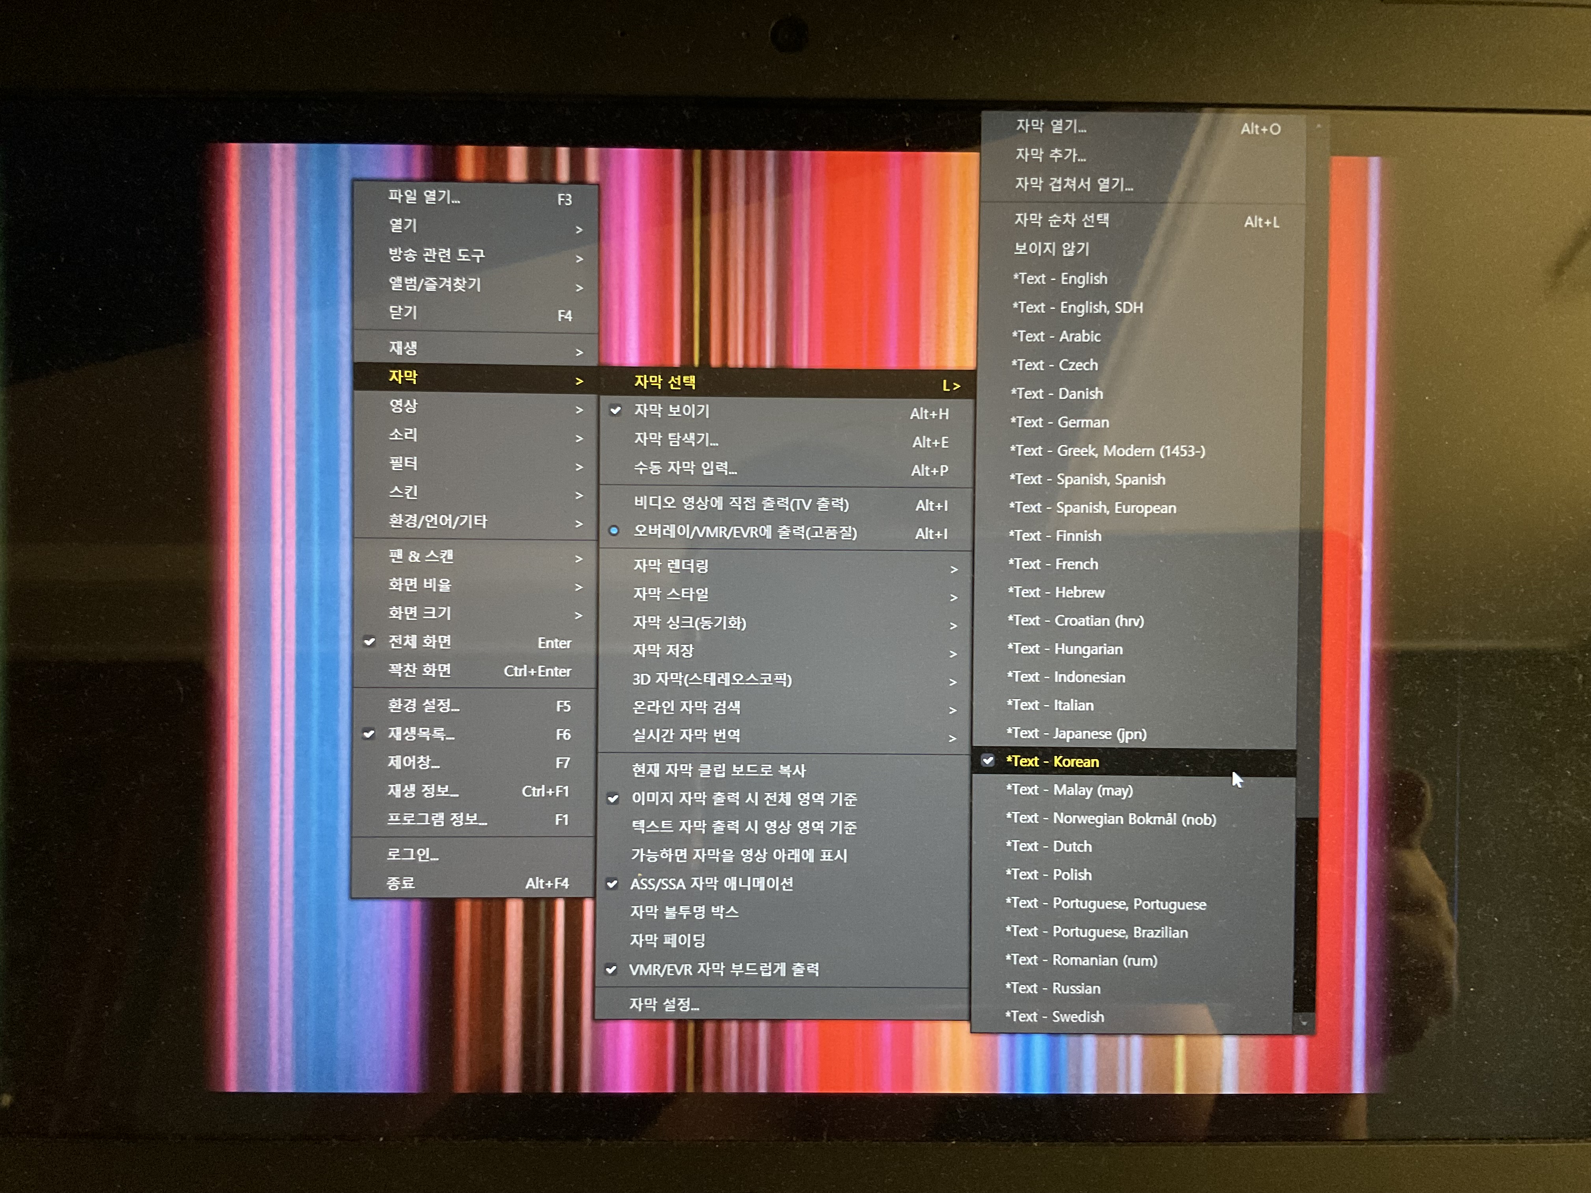Expand the 화면 크기 submenu
Image resolution: width=1591 pixels, height=1193 pixels.
(475, 614)
